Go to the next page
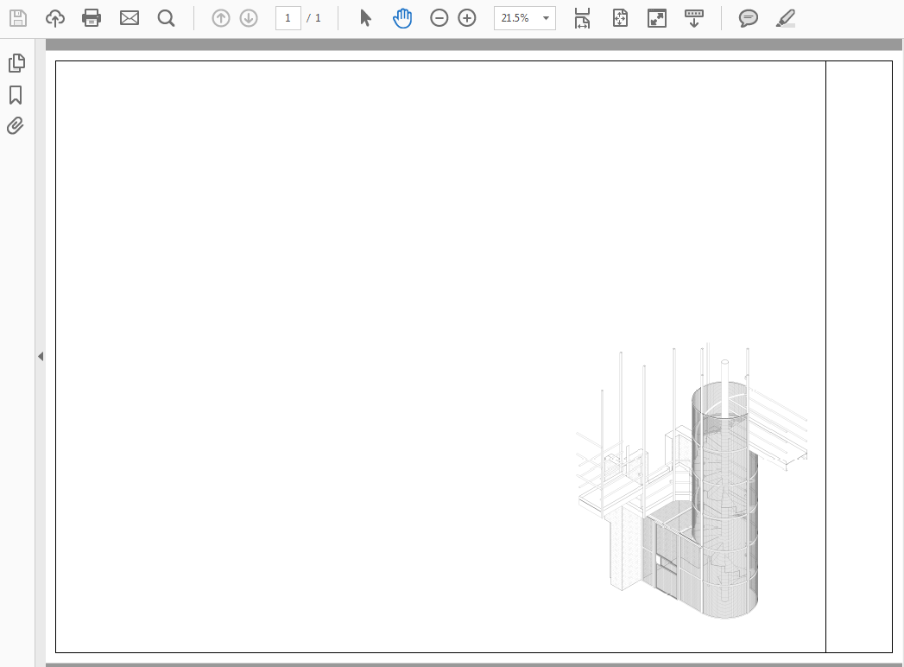Image resolution: width=904 pixels, height=667 pixels. point(249,18)
